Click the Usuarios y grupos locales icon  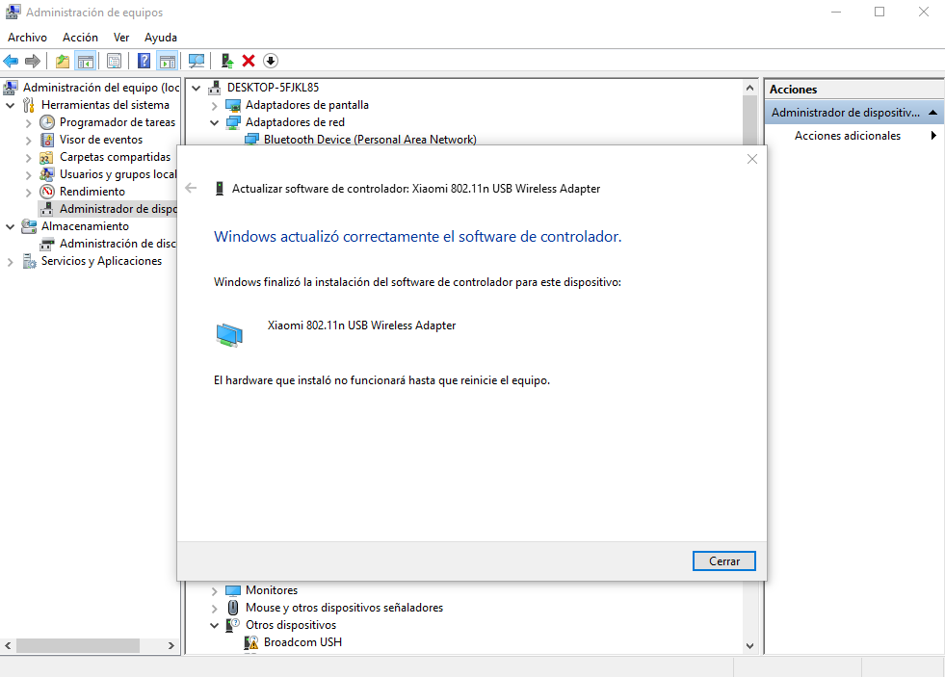(x=46, y=174)
